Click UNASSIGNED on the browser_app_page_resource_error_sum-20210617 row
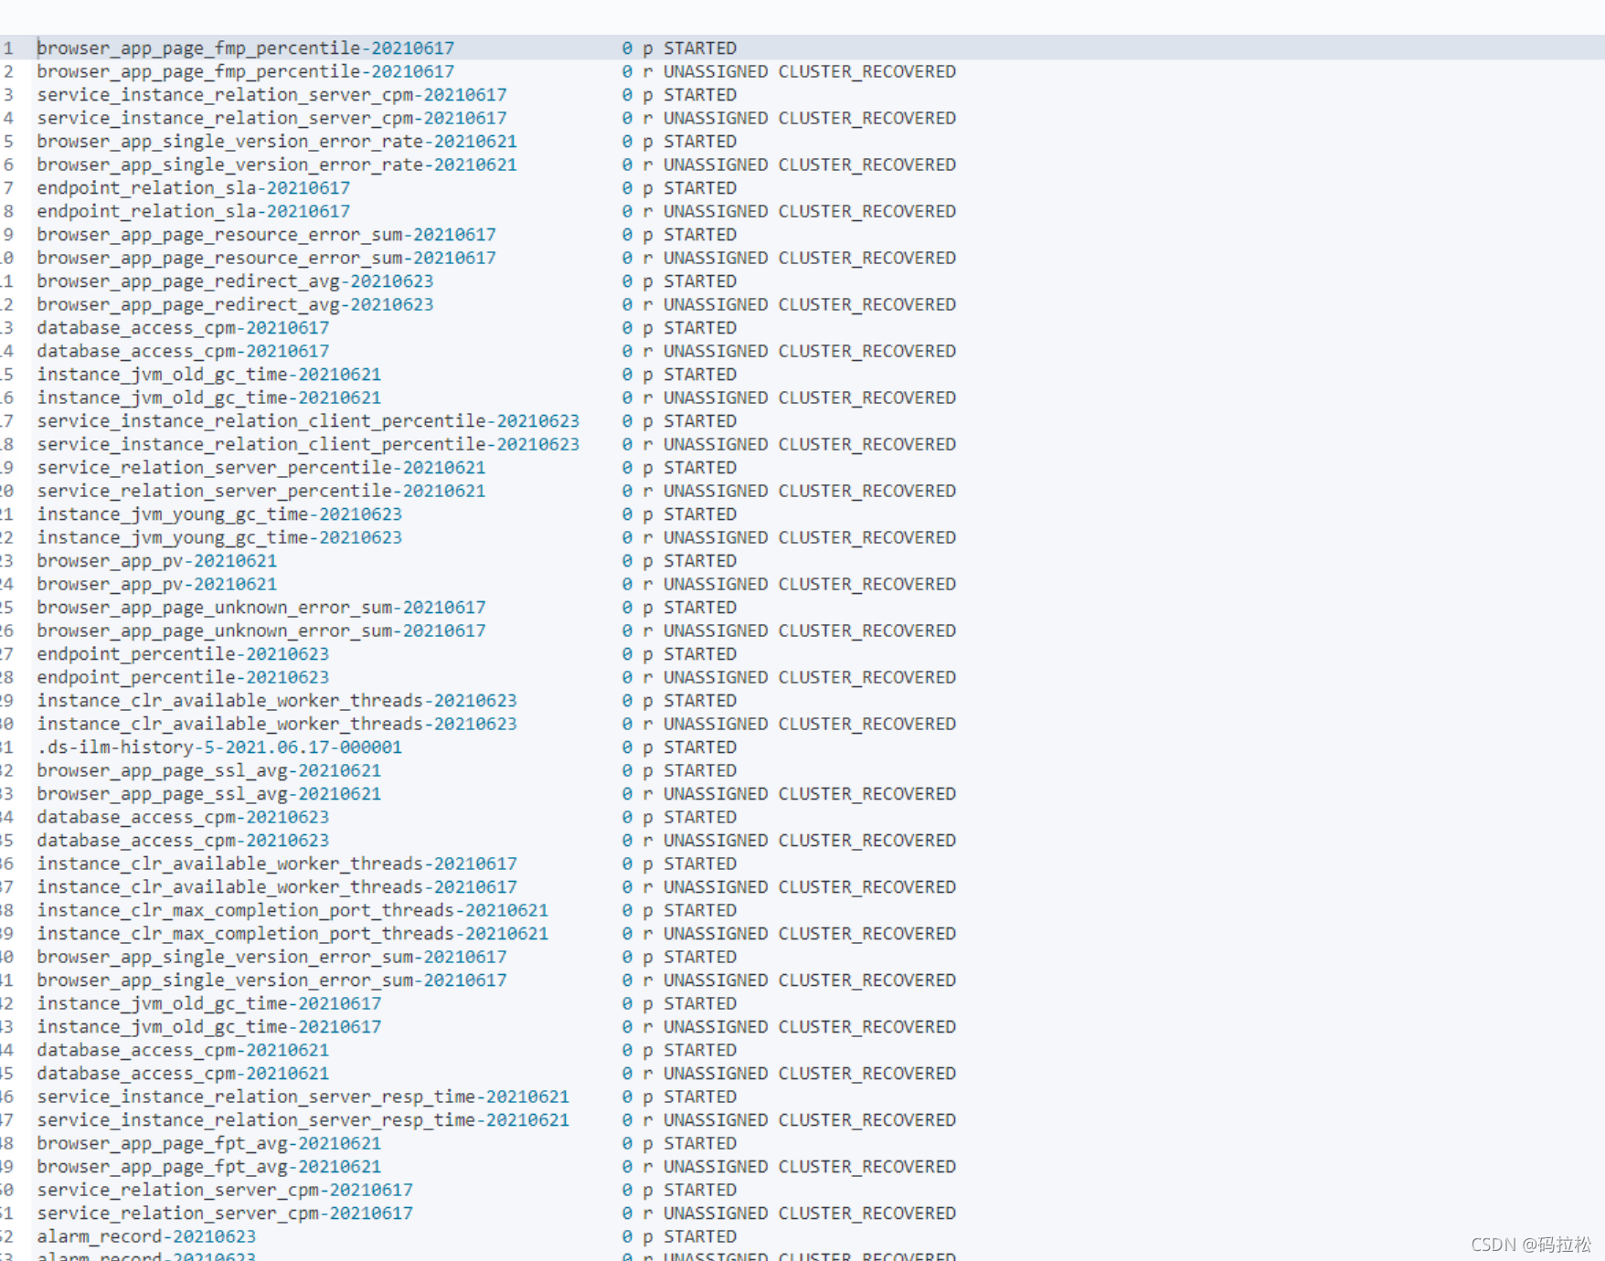The image size is (1605, 1261). (716, 258)
